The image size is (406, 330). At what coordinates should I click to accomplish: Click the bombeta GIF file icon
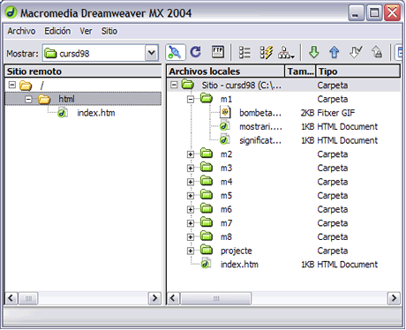pos(225,112)
